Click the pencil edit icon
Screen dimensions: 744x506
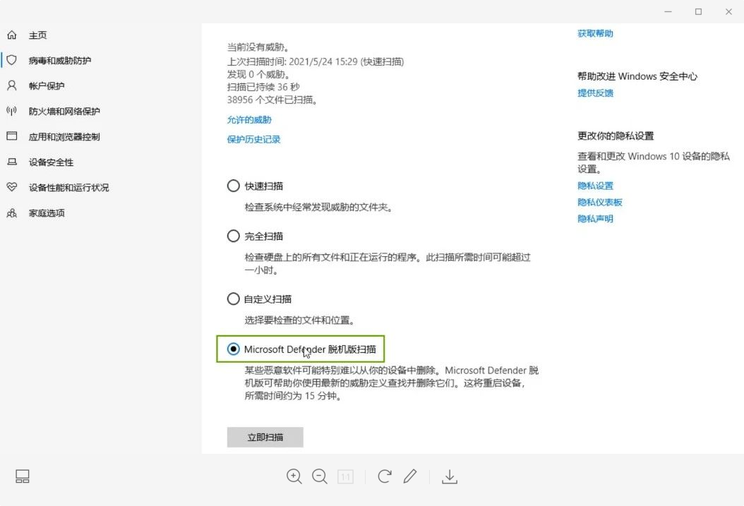pyautogui.click(x=410, y=476)
